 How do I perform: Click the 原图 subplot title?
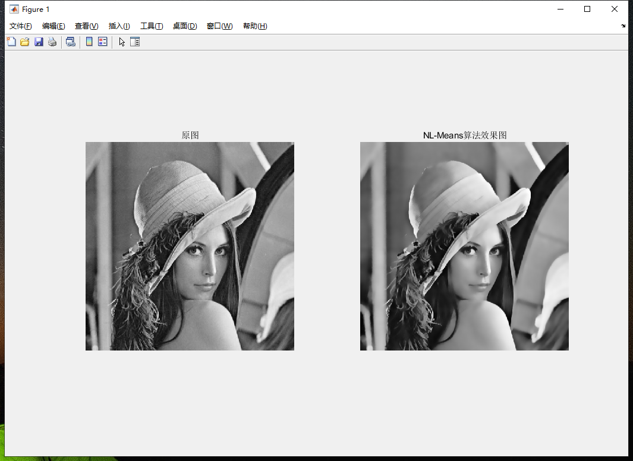coord(190,135)
